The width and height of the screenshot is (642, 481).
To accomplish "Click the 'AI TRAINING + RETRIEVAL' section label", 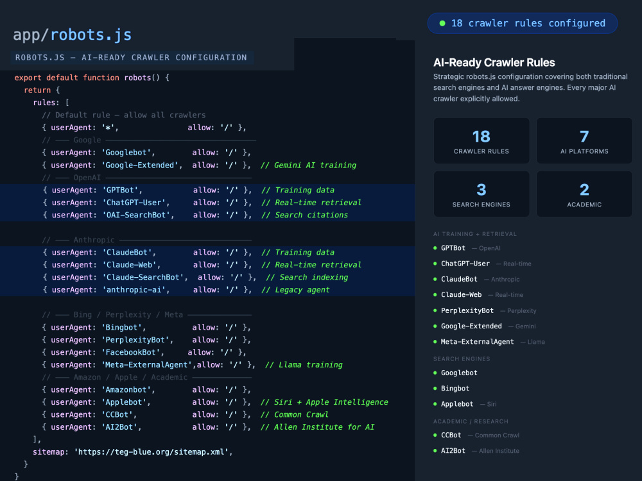I will (475, 234).
